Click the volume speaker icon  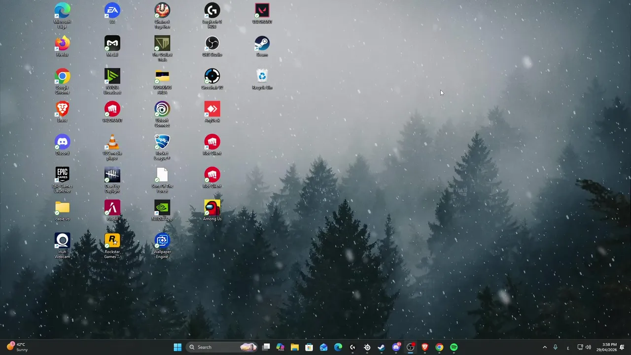click(x=588, y=347)
